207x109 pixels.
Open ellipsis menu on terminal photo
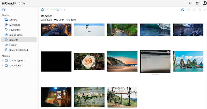[168, 52]
